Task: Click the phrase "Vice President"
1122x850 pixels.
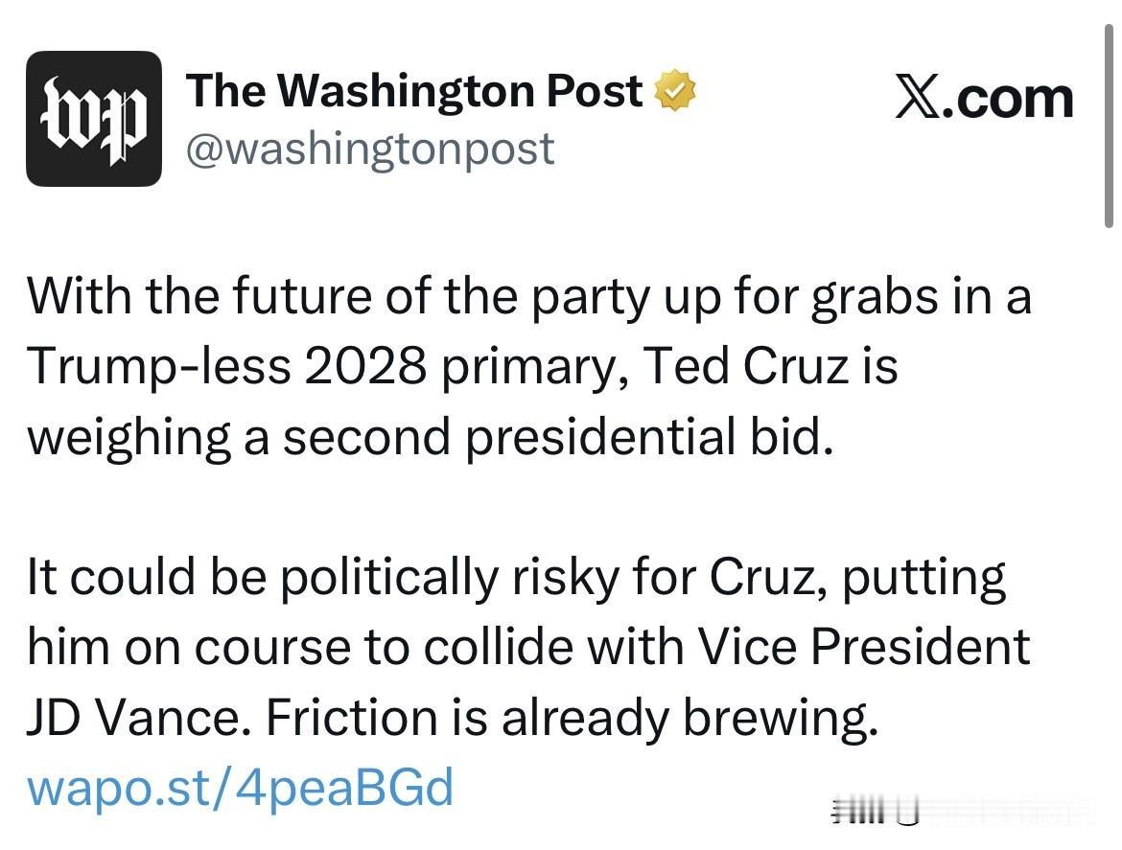Action: pyautogui.click(x=863, y=647)
